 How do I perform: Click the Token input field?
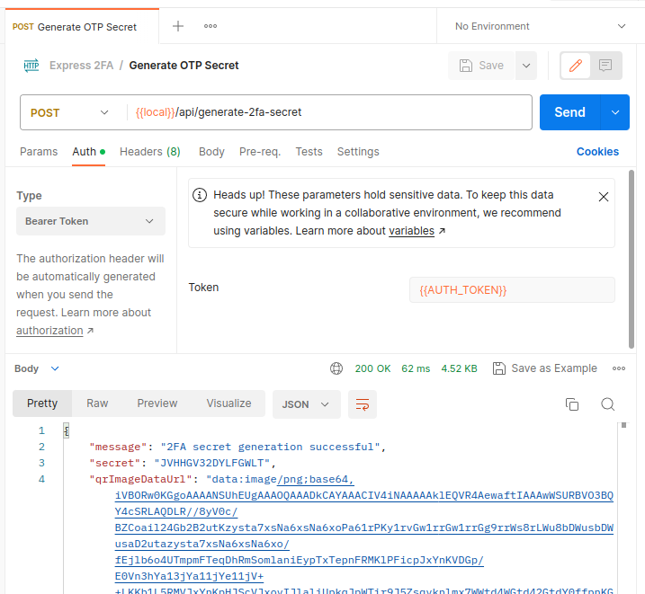click(x=512, y=290)
